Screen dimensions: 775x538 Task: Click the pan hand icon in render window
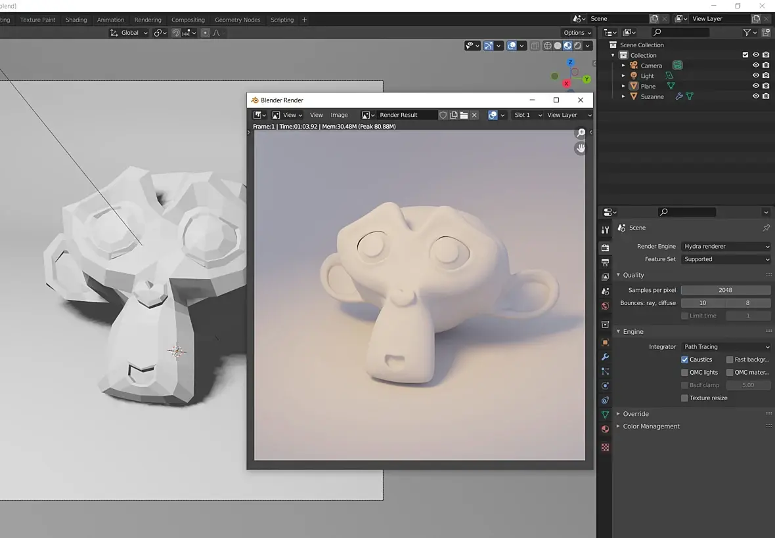(581, 148)
